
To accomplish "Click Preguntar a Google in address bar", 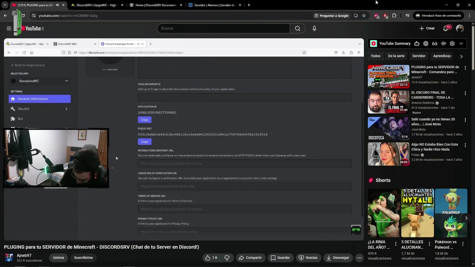I will [x=331, y=16].
